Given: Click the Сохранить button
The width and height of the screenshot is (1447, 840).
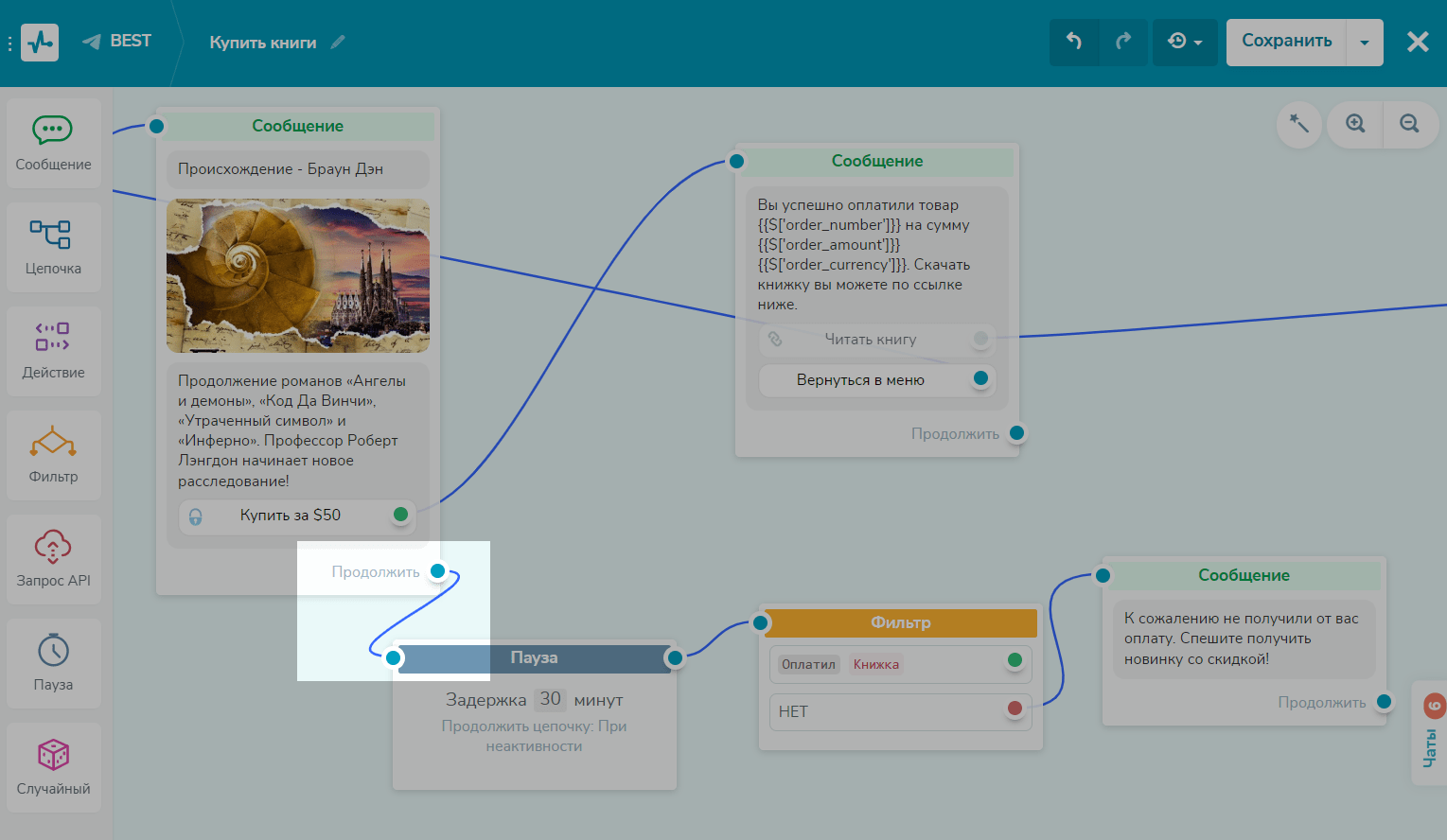Looking at the screenshot, I should (1286, 42).
